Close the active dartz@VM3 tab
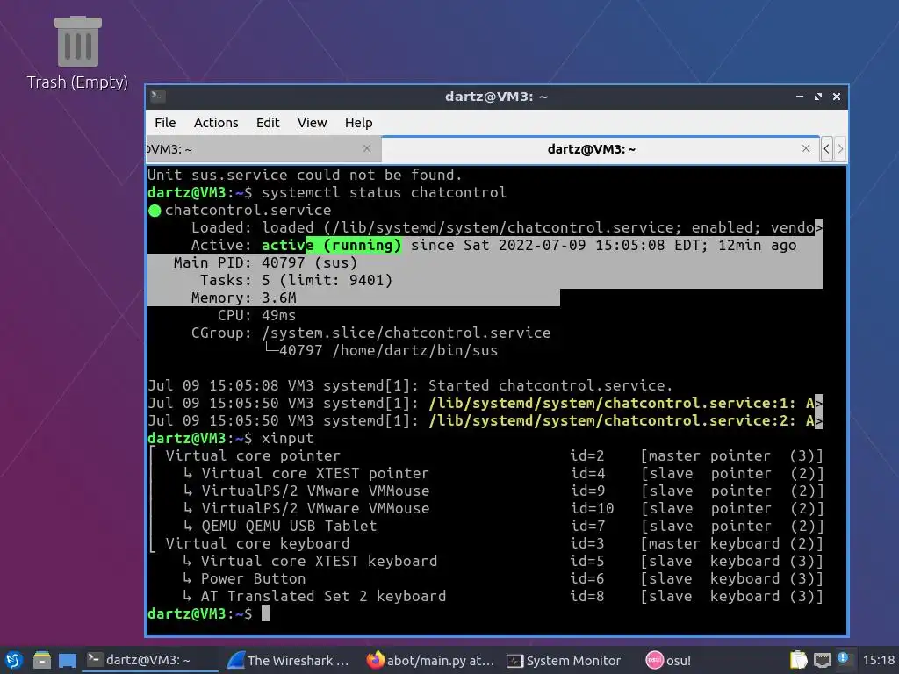Image resolution: width=899 pixels, height=674 pixels. click(x=806, y=148)
